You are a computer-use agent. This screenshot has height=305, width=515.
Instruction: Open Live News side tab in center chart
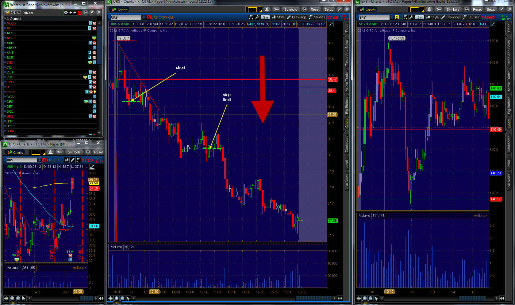(x=347, y=181)
